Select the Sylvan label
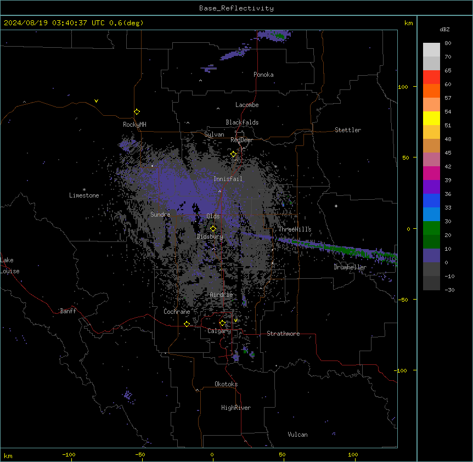Viewport: 473px width, 462px height. click(214, 134)
